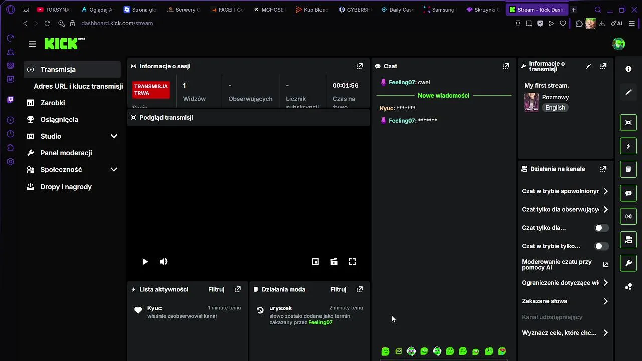This screenshot has height=361, width=642.
Task: Click the Rozmowy category thumbnail
Action: coord(531,102)
